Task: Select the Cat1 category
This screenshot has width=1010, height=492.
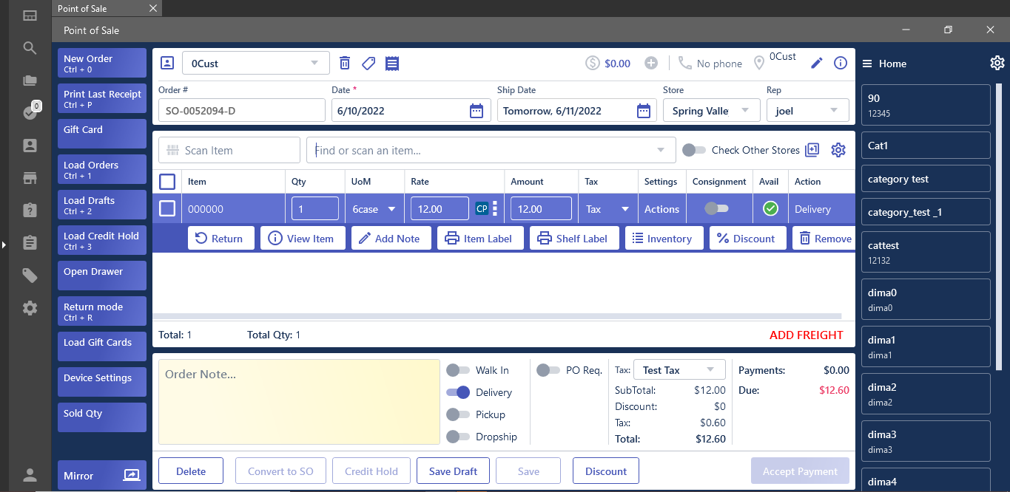Action: (926, 146)
